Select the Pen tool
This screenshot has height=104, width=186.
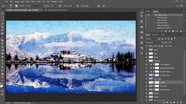[x=2, y=60]
